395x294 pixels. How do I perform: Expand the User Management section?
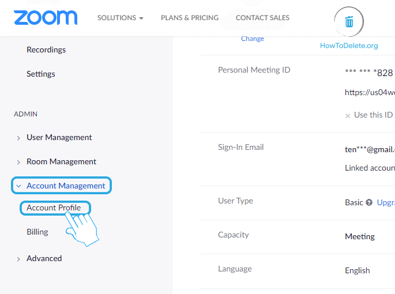tap(59, 138)
